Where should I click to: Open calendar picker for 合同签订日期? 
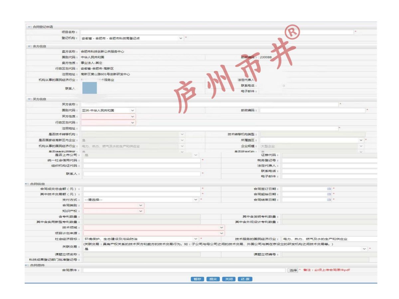click(x=329, y=189)
